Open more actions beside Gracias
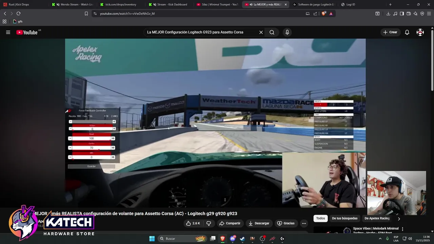The image size is (434, 244). [x=304, y=223]
